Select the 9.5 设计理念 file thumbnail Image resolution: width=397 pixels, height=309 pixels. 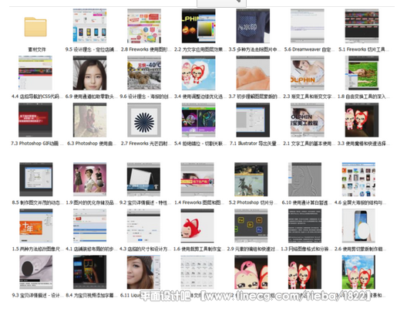coord(89,25)
